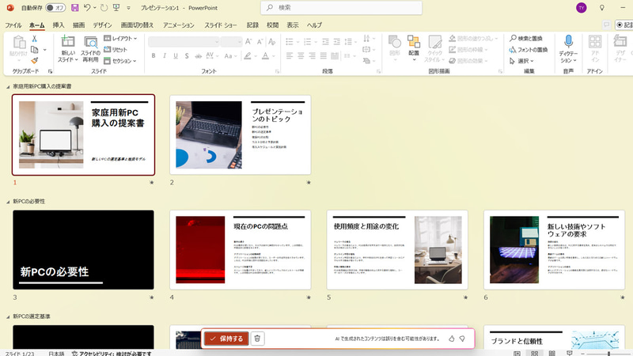
Task: Open the Select (選択) dropdown
Action: (521, 61)
